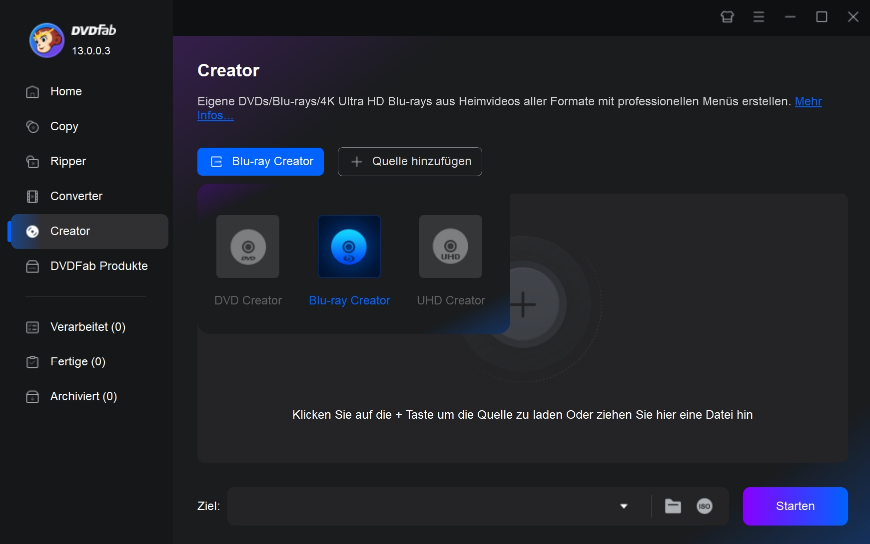This screenshot has width=870, height=544.
Task: Minimize the DVDFab window
Action: 790,17
